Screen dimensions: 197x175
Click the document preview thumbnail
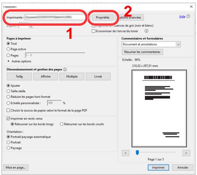pos(159,108)
